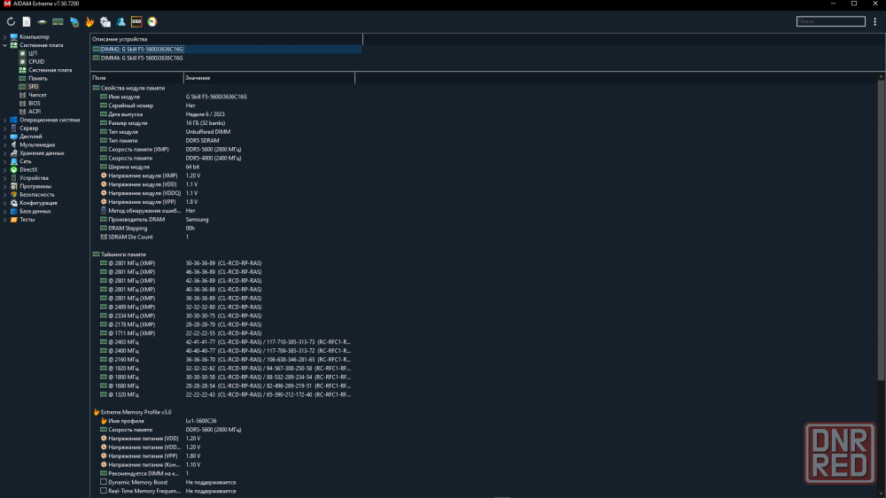
Task: Click the Поле column header
Action: tap(136, 77)
